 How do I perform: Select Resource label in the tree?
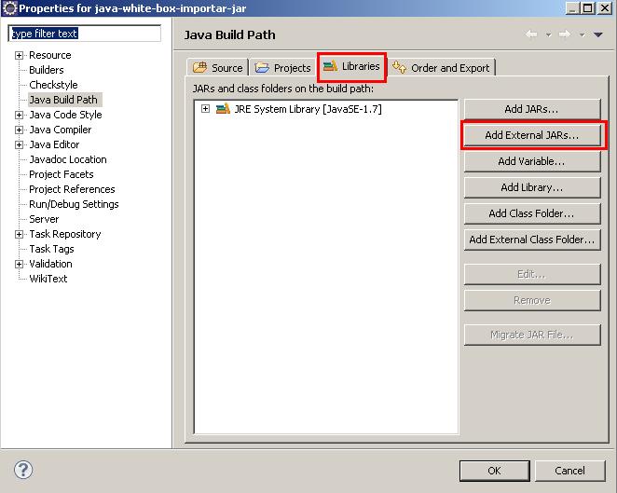pyautogui.click(x=50, y=55)
